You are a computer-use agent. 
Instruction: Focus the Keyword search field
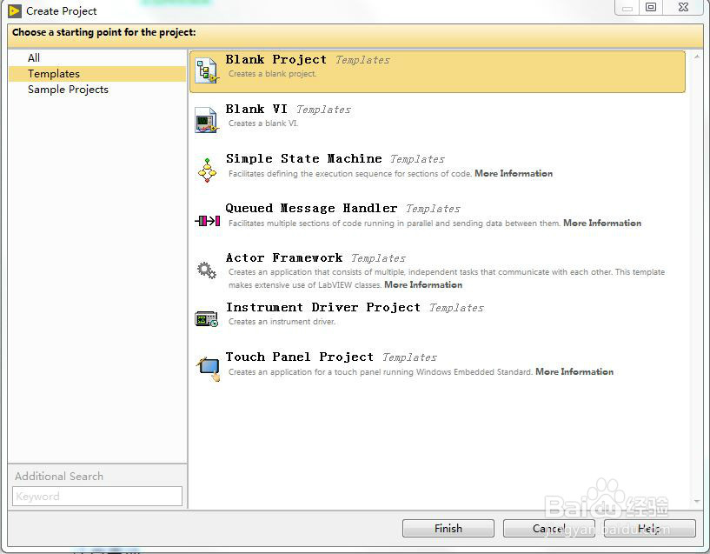pyautogui.click(x=97, y=497)
